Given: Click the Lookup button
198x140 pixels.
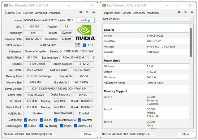Looking at the screenshot, I should pyautogui.click(x=85, y=20).
